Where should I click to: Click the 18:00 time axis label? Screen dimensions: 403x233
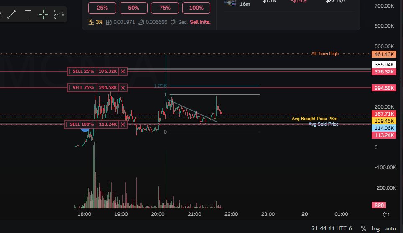click(x=84, y=214)
